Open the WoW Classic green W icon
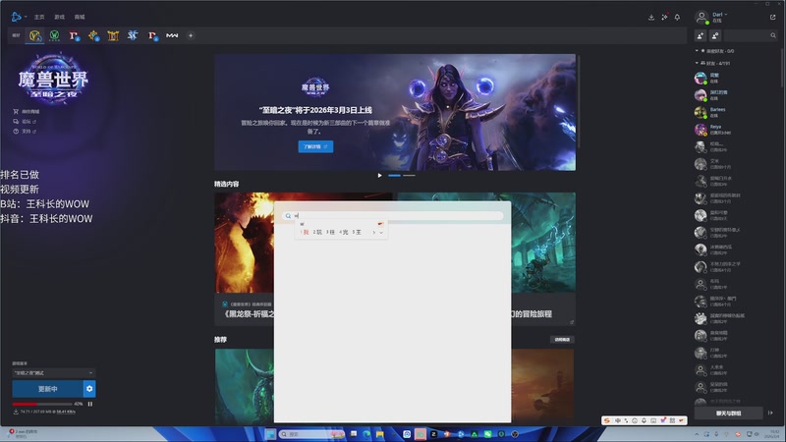The image size is (786, 442). coord(54,35)
